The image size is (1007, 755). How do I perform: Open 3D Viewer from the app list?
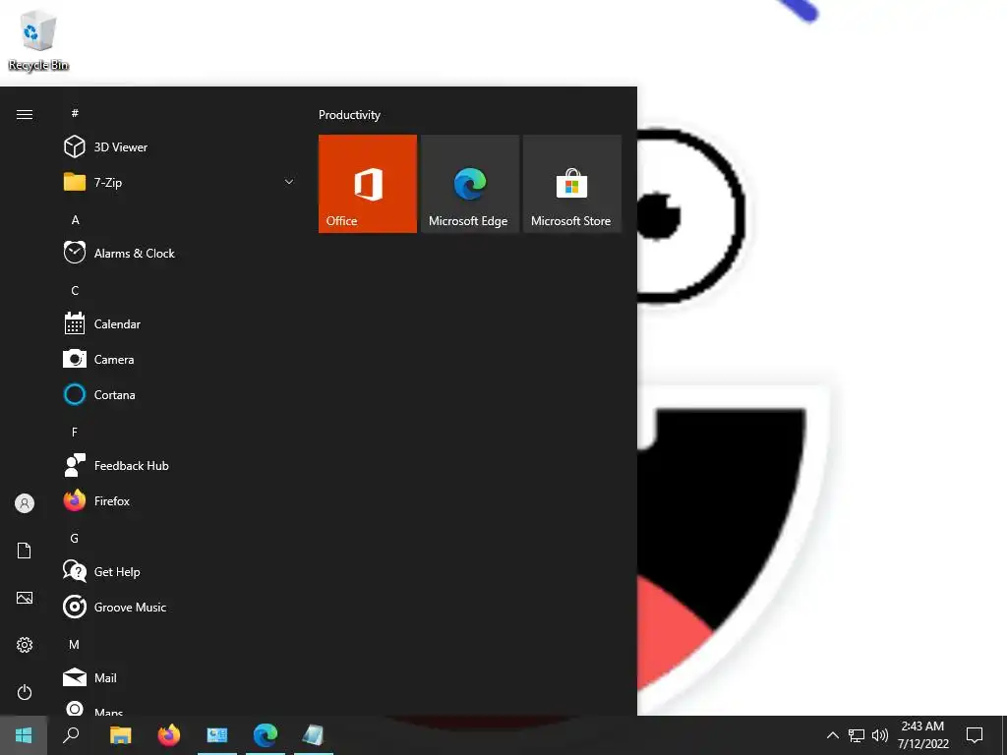pyautogui.click(x=180, y=147)
